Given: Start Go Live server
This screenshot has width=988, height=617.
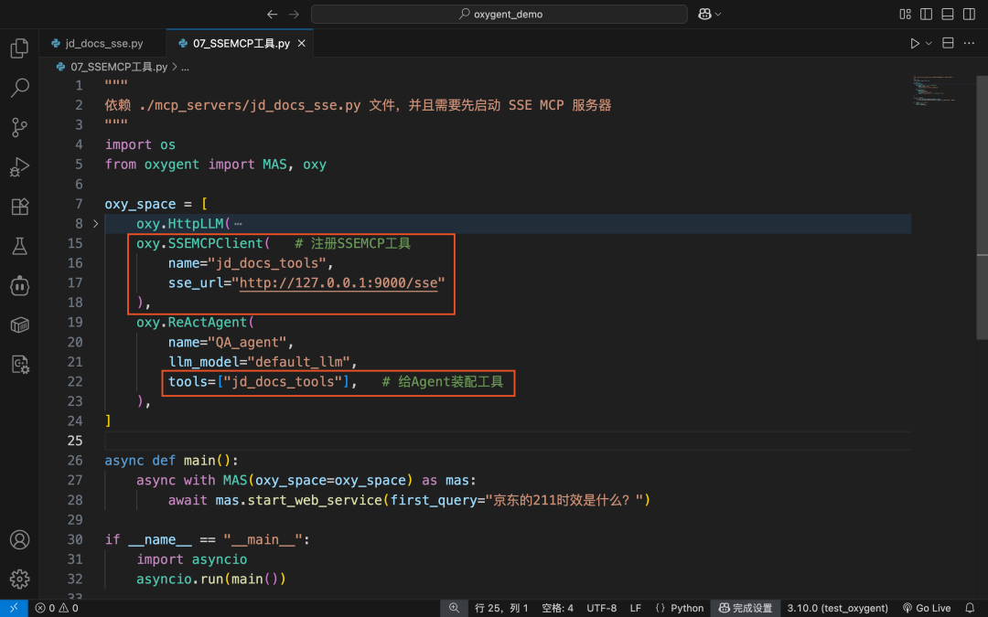Looking at the screenshot, I should coord(926,608).
